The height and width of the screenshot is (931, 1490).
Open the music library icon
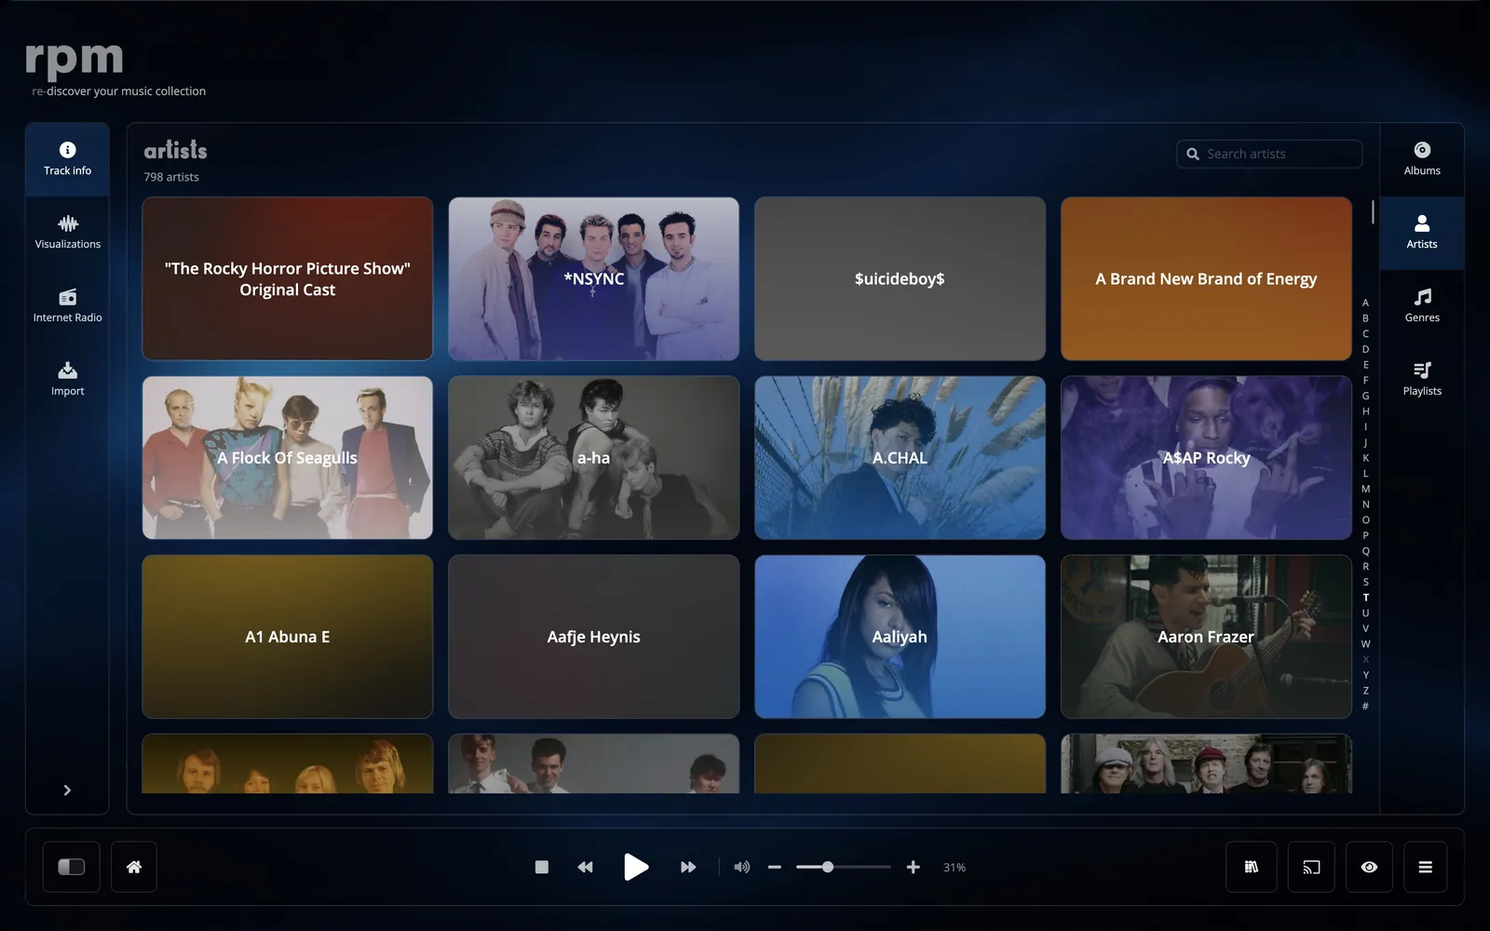click(x=1251, y=867)
